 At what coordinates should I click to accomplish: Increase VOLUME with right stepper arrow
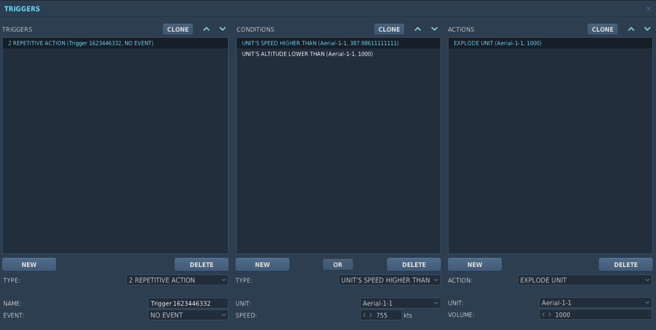click(550, 314)
